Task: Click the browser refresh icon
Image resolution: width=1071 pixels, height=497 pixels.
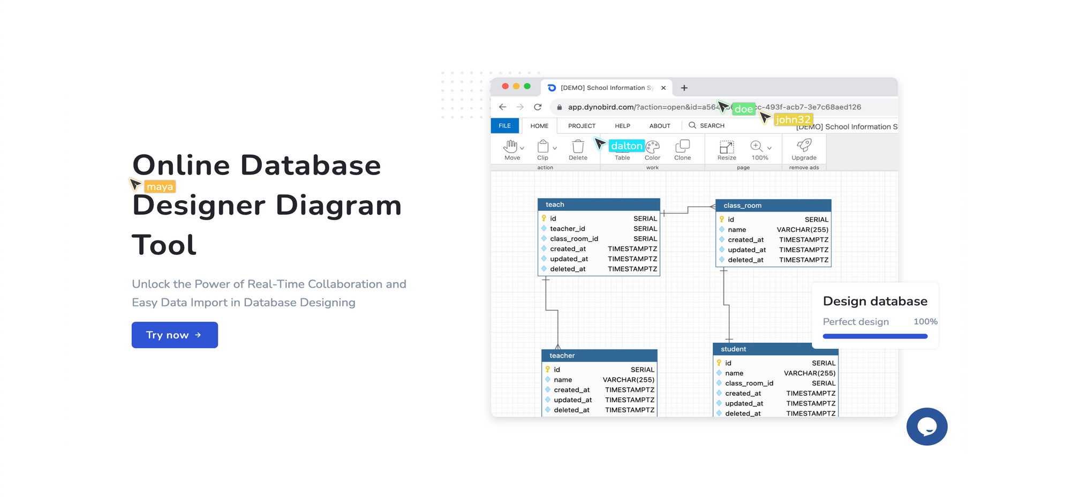Action: click(x=538, y=107)
